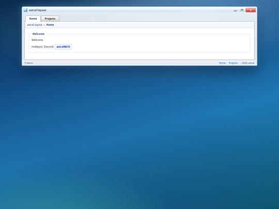Viewport: 279px width, 209px height.
Task: Maximize the astral-layout window
Action: point(242,10)
